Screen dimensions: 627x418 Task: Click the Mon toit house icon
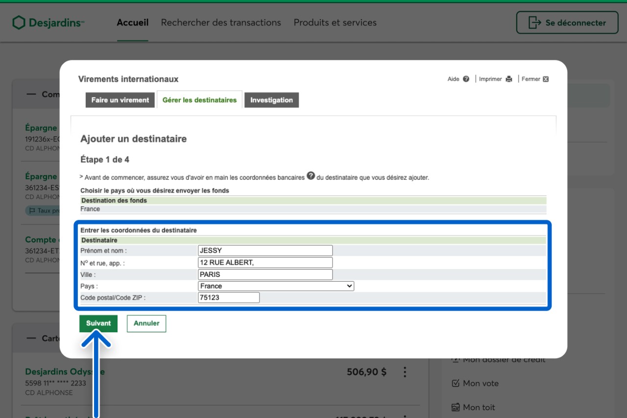point(455,407)
